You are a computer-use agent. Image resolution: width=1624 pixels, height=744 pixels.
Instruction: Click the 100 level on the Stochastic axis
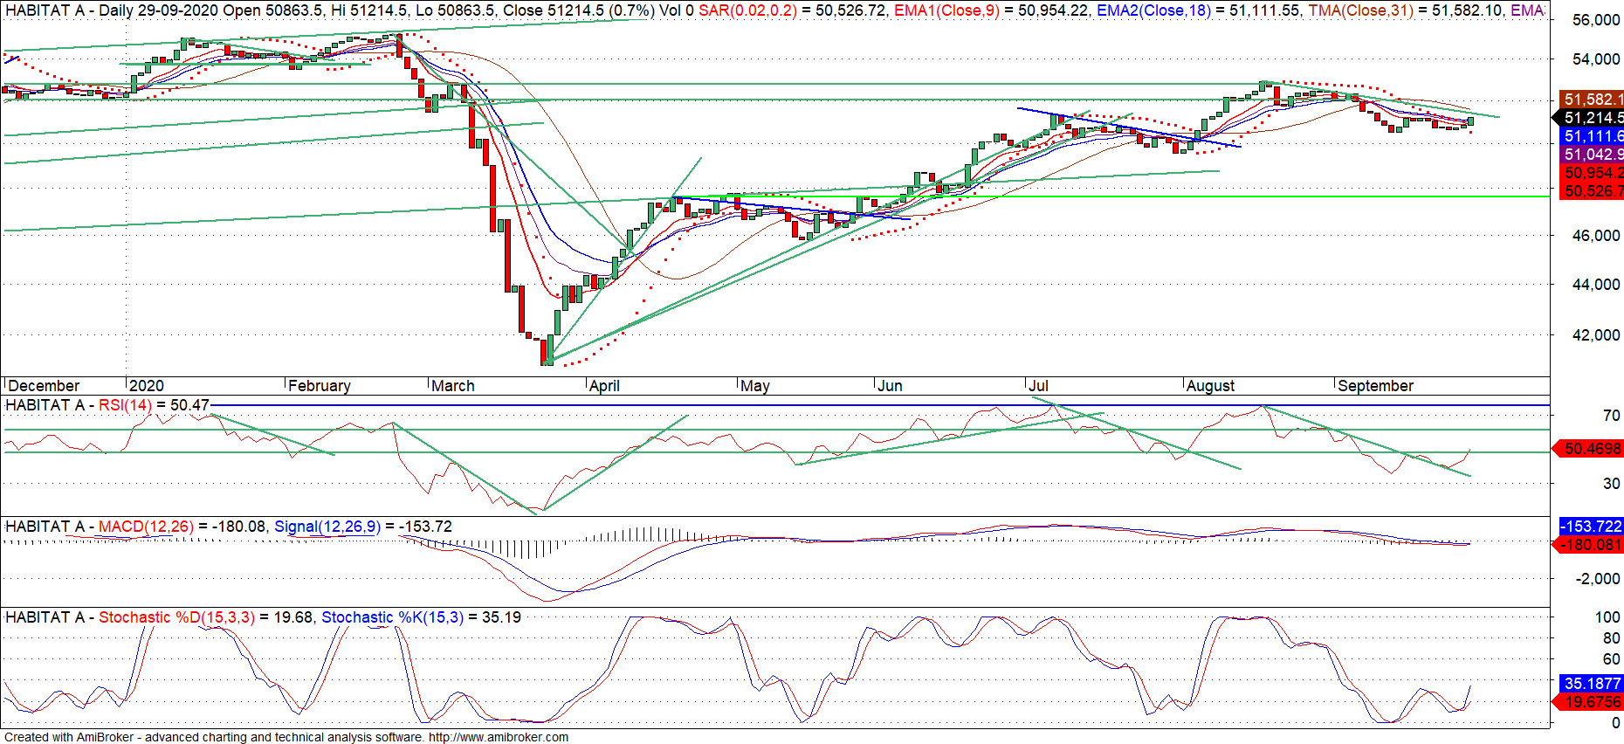[1607, 617]
